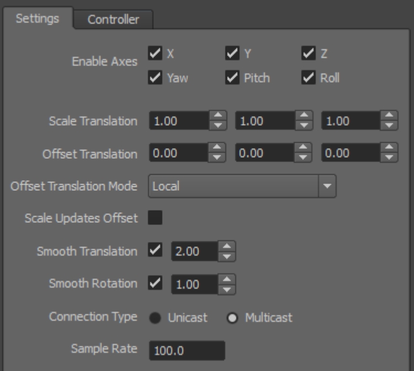Enable Scale Updates Offset checkbox

[155, 218]
